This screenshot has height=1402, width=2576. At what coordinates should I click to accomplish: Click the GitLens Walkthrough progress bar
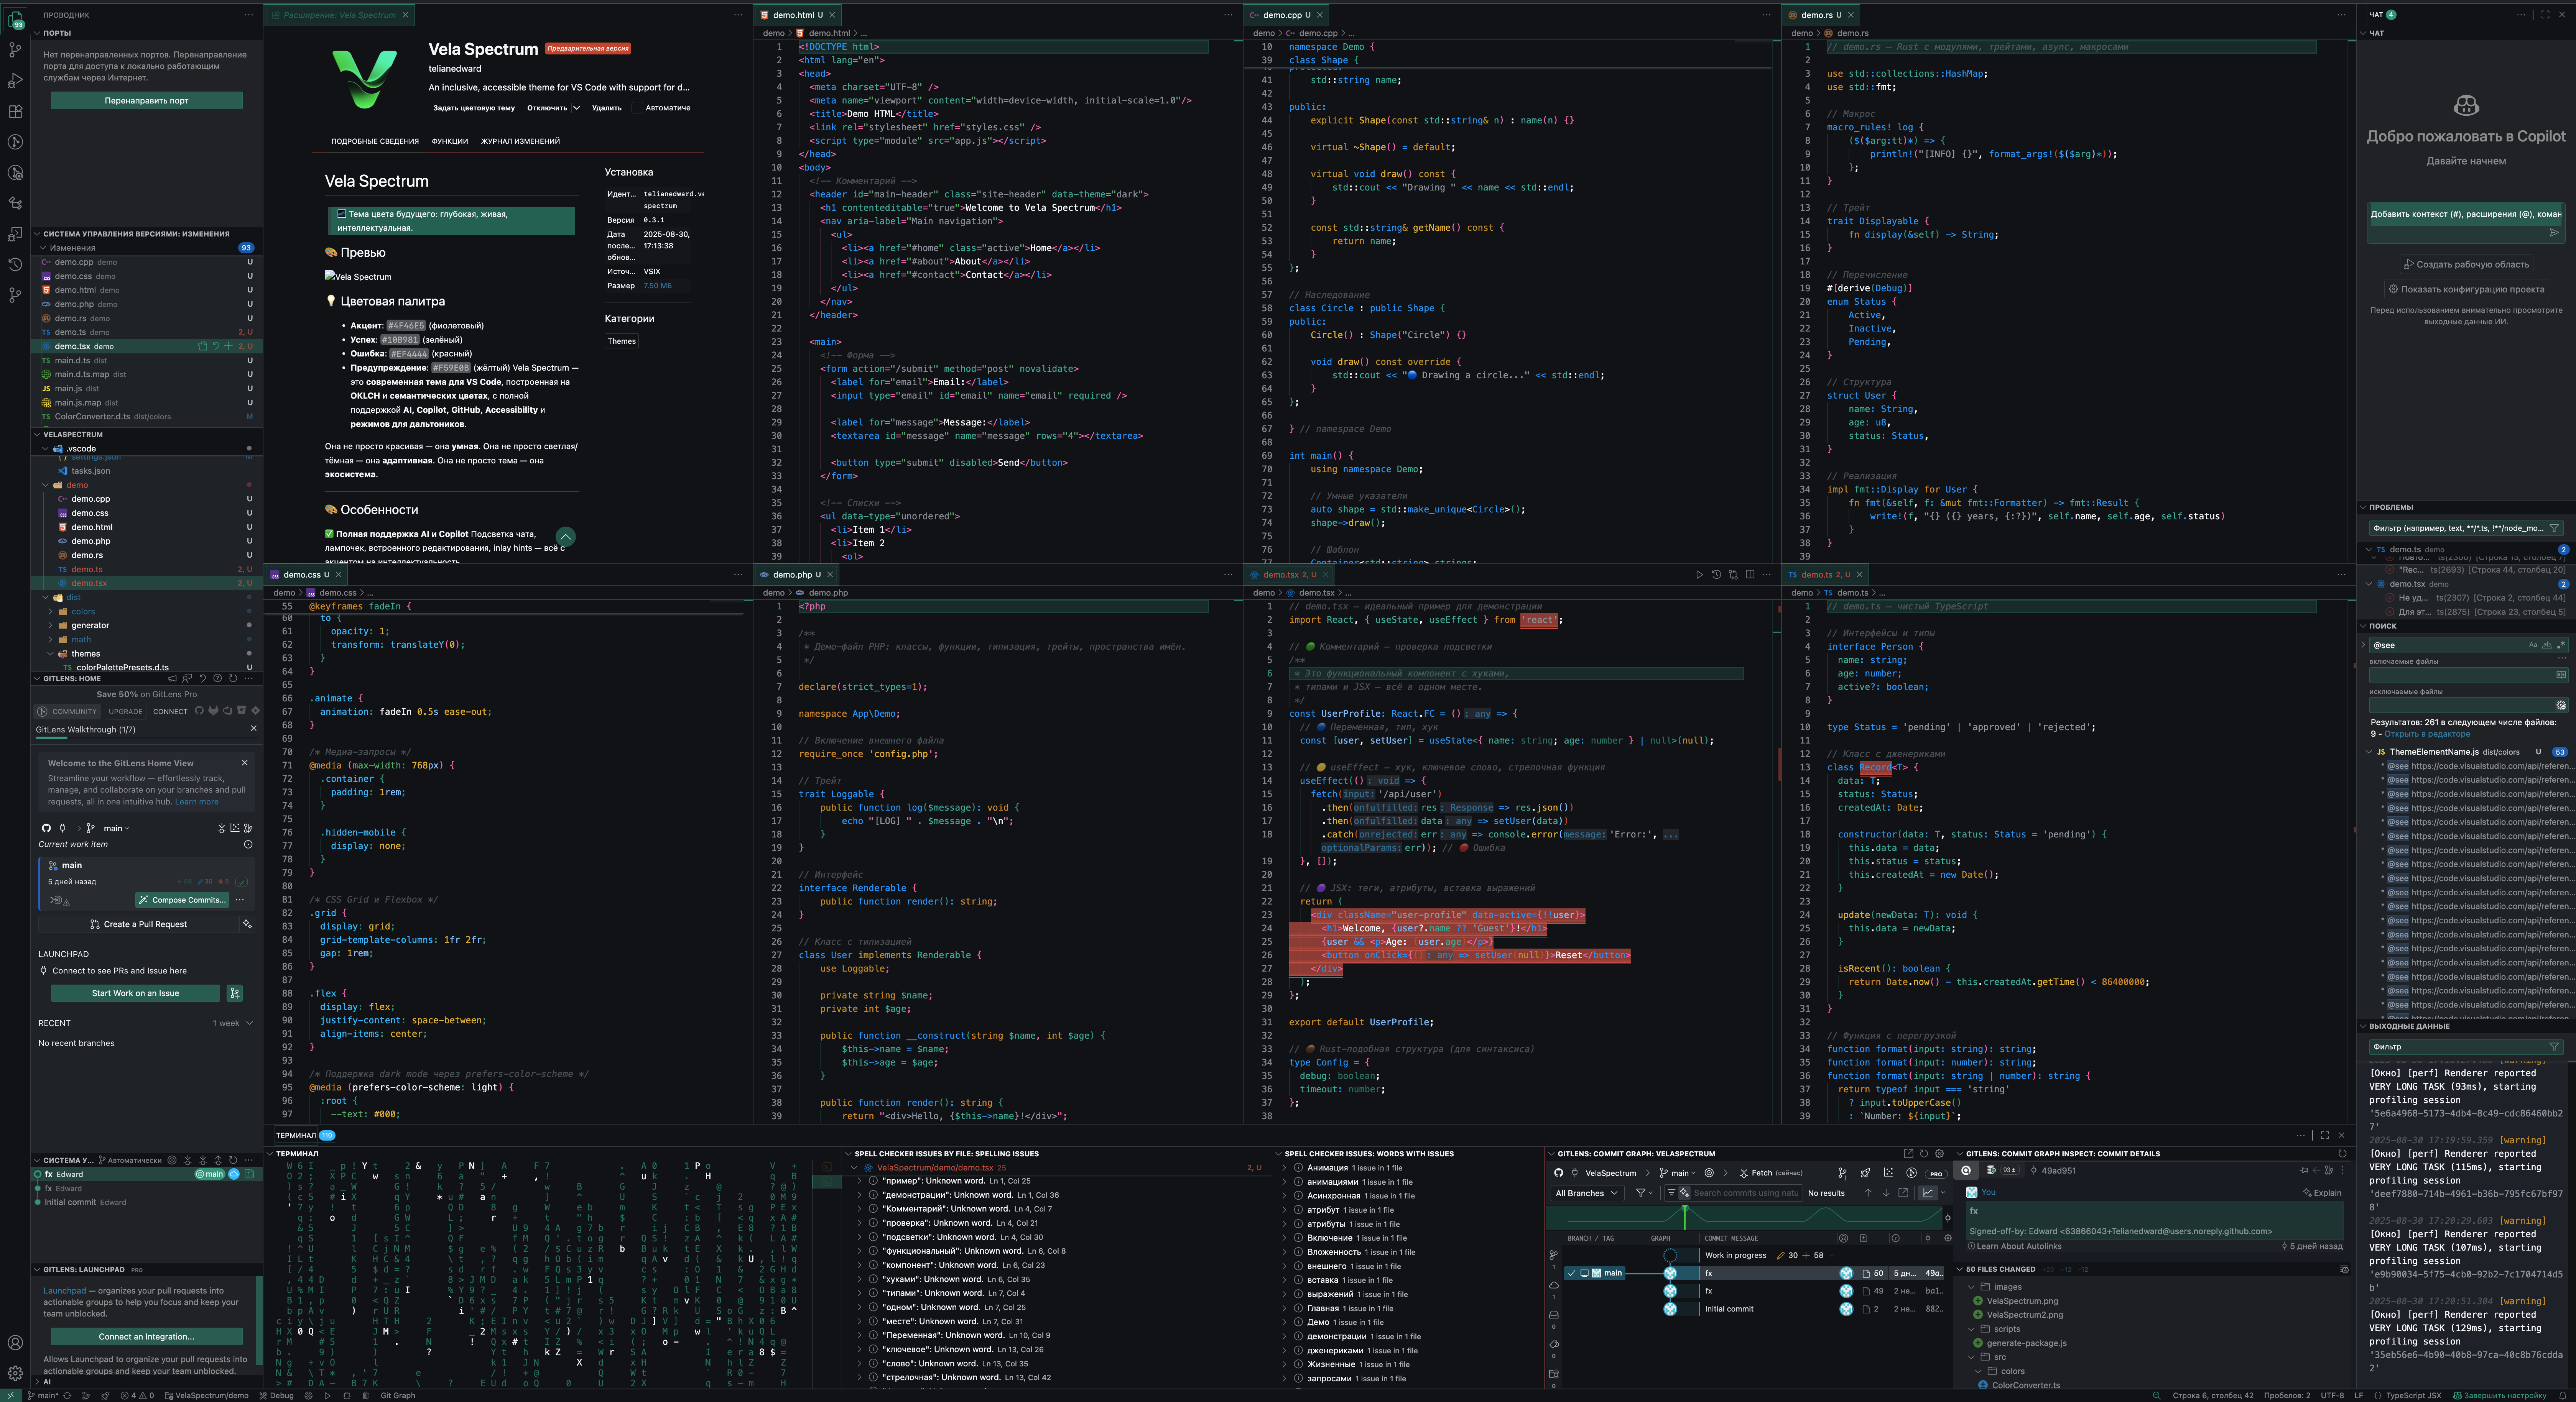click(147, 739)
